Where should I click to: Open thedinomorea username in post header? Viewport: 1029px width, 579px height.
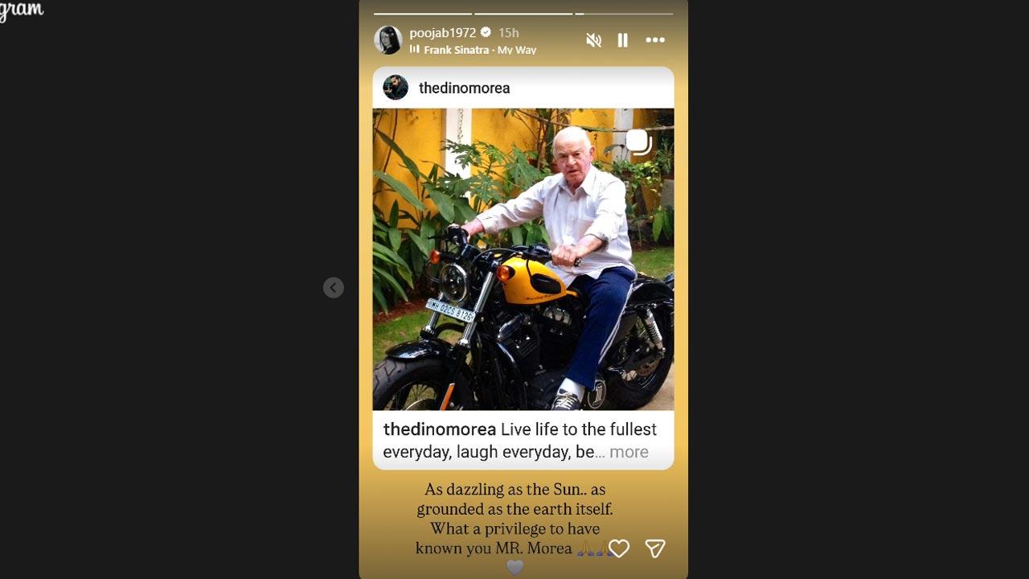point(465,88)
